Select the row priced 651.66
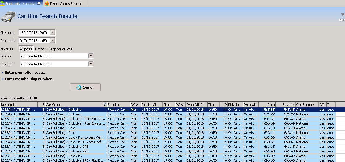345x162 pixels. coord(168,137)
